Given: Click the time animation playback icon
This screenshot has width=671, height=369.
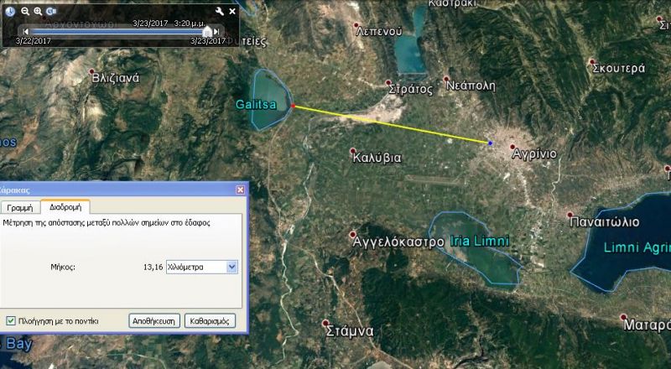Looking at the screenshot, I should pos(51,11).
